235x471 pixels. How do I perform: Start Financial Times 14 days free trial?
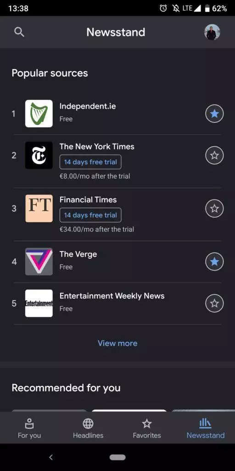coord(90,215)
